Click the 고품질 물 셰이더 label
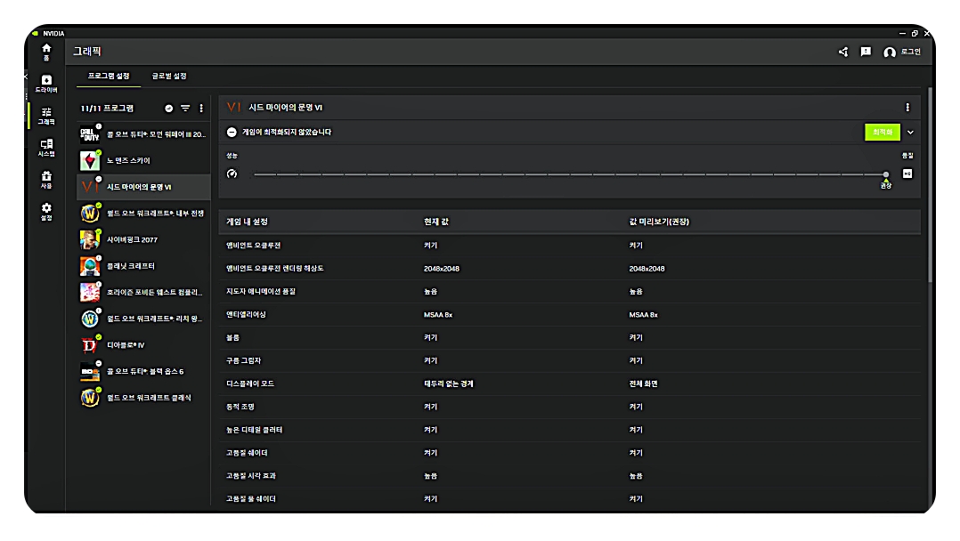Screen dimensions: 960x541 (251, 499)
